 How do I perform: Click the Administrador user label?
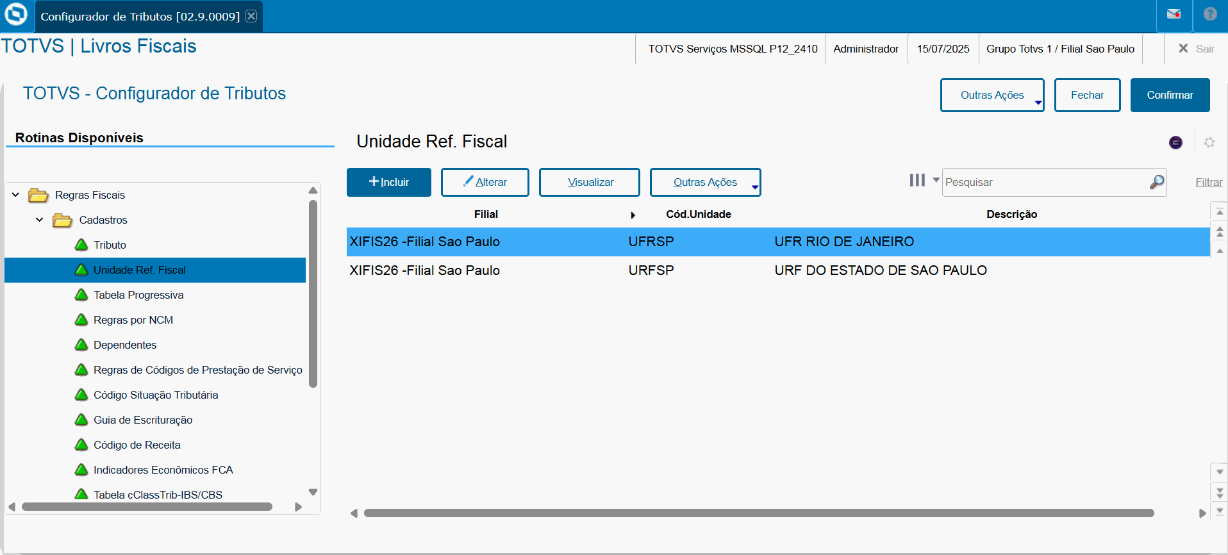point(866,49)
